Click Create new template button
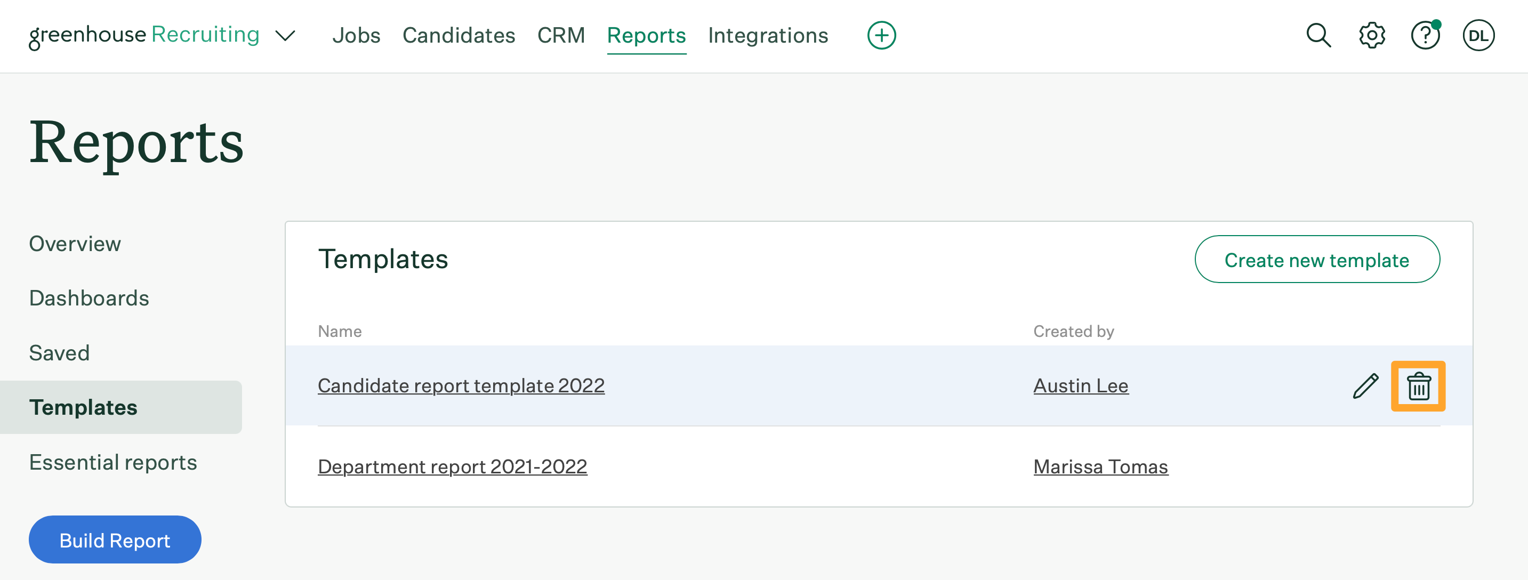Image resolution: width=1528 pixels, height=580 pixels. 1316,259
